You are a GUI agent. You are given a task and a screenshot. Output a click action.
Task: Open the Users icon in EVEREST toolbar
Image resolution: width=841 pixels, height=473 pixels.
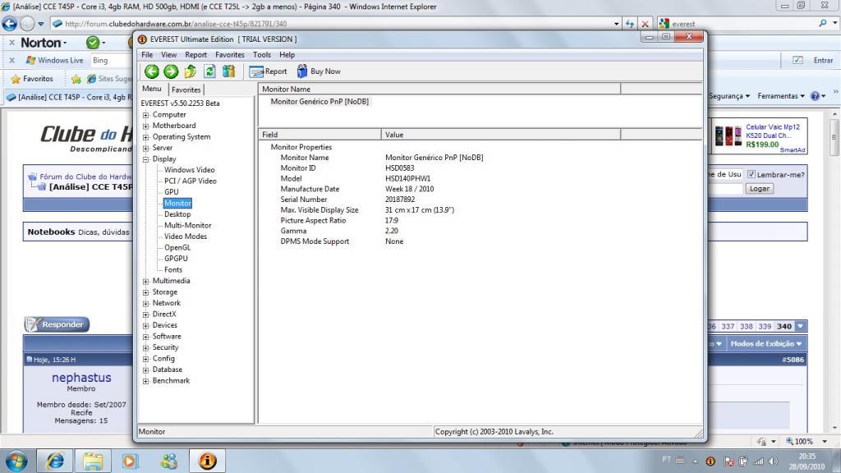click(229, 71)
